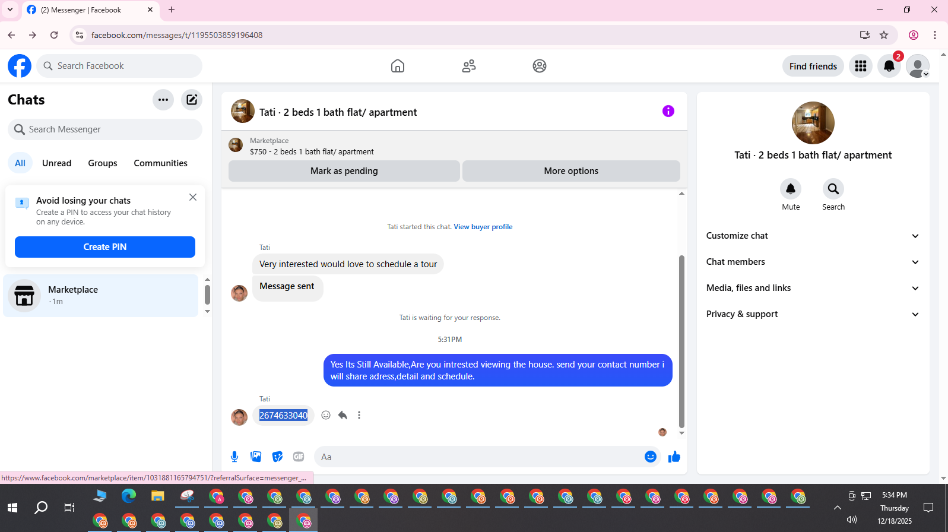React to the 2674633040 message with emoji
This screenshot has height=532, width=948.
[326, 415]
